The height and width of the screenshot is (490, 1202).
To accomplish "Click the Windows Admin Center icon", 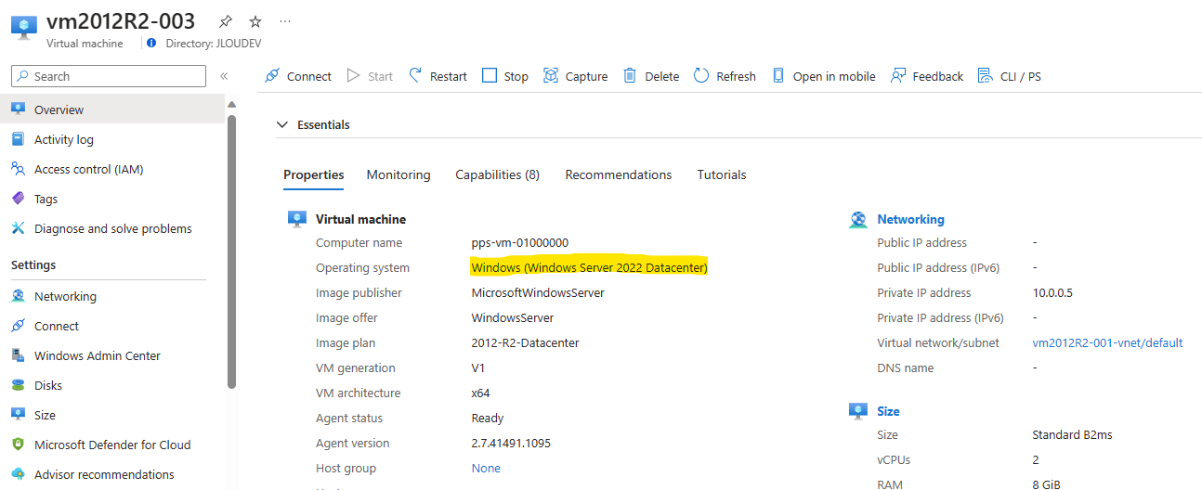I will point(18,355).
